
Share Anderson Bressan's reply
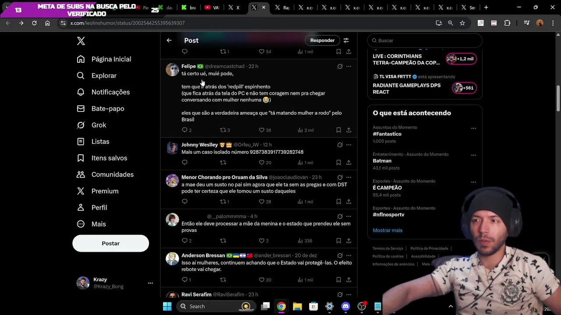(348, 280)
